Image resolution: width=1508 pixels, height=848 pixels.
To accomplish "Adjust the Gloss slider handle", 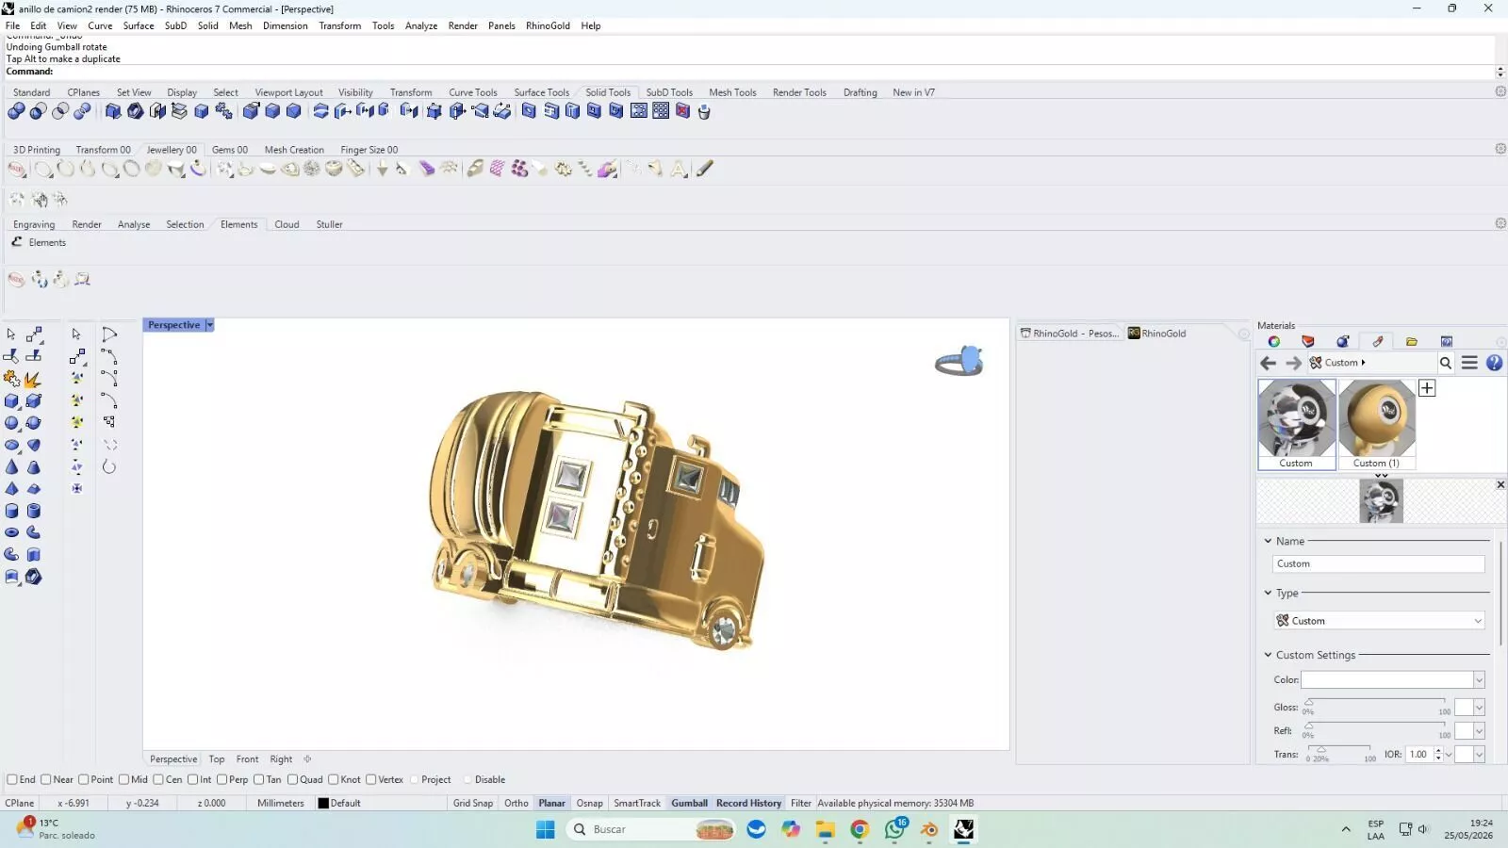I will tap(1309, 703).
